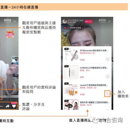Image resolution: width=130 pixels, height=130 pixels.
Task: Open the CAREMILLE product title
Action: click(x=94, y=68)
